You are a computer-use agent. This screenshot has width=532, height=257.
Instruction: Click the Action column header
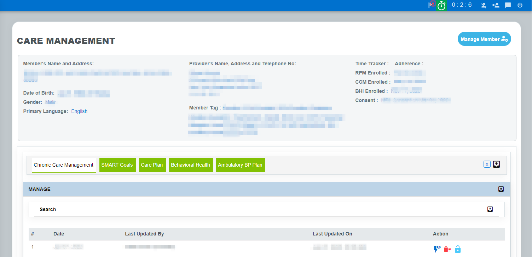click(440, 234)
